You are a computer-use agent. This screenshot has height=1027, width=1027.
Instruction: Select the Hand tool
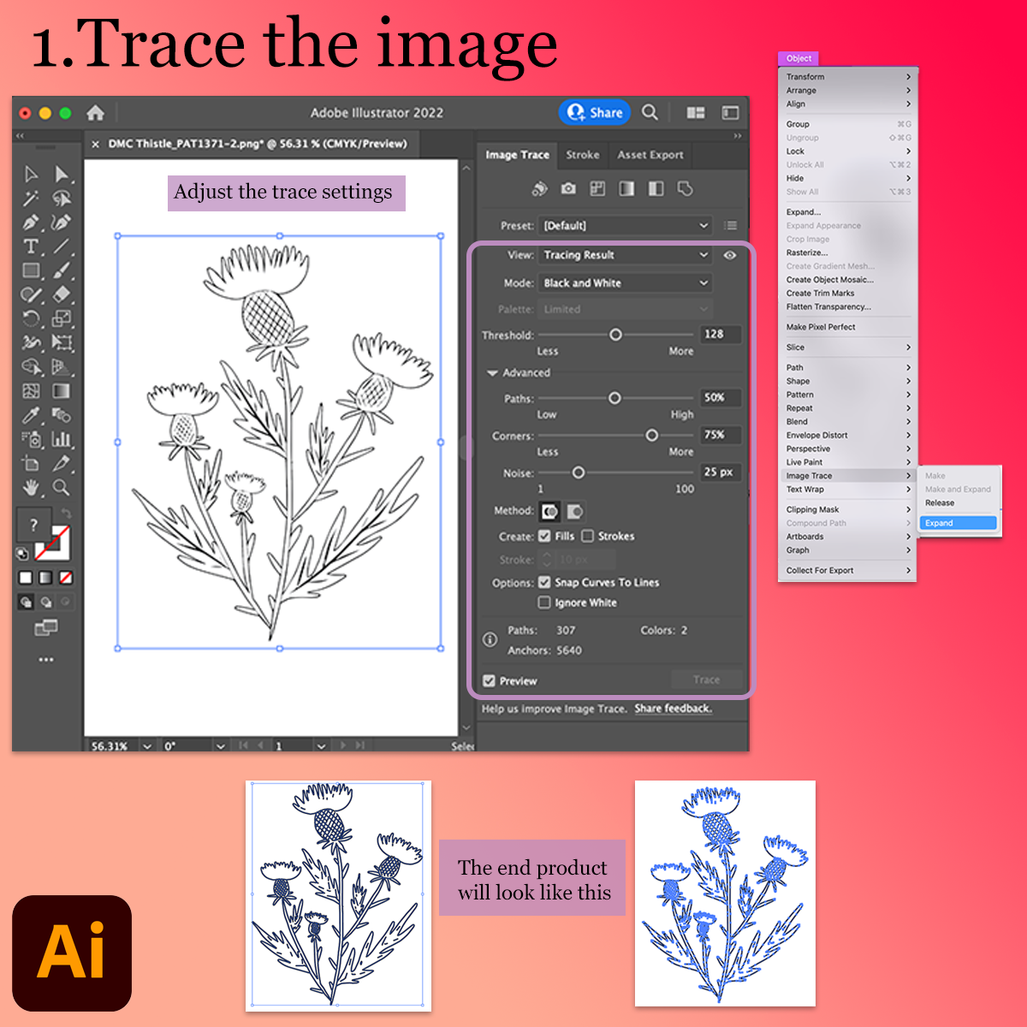click(31, 486)
